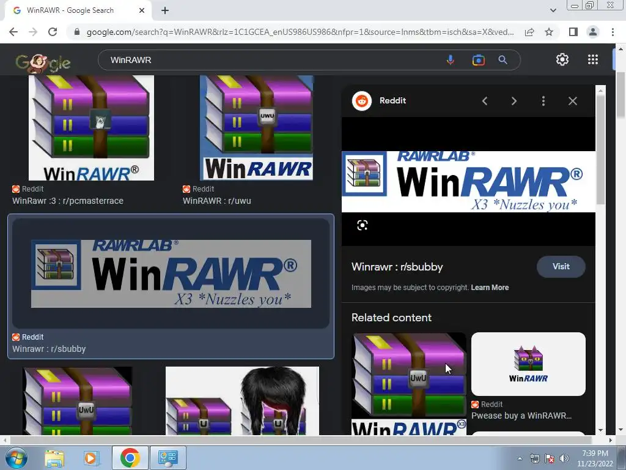Open the browser side panel
The image size is (626, 470).
[x=573, y=32]
